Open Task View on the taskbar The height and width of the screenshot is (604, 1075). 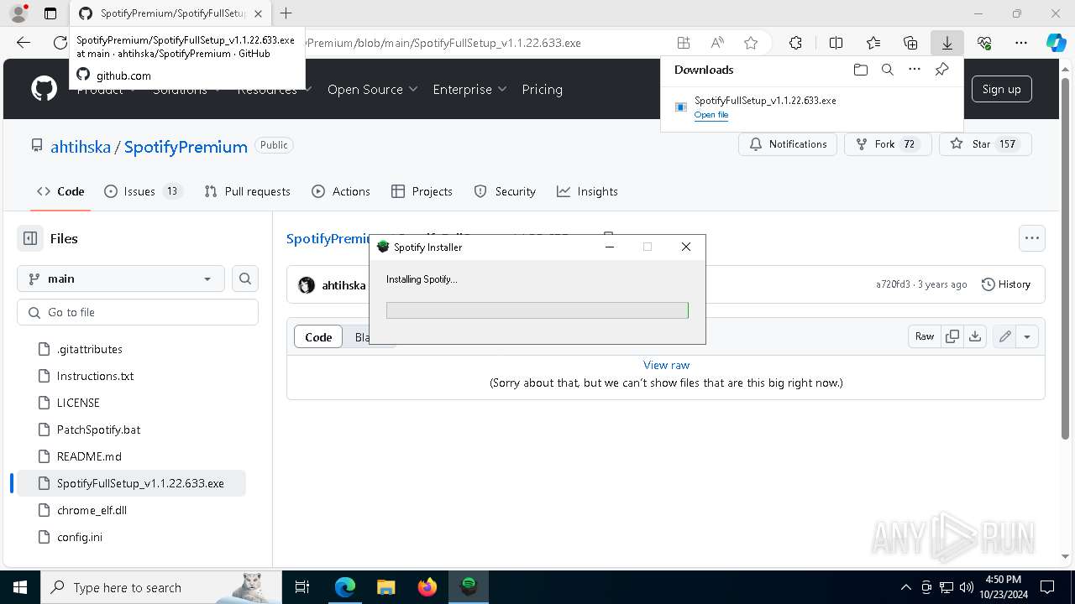click(302, 587)
